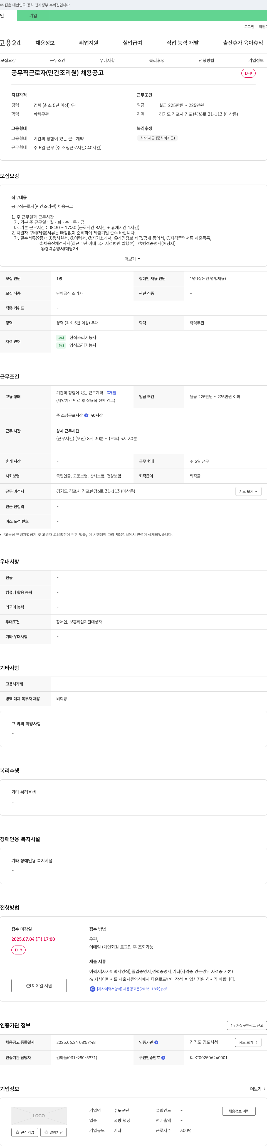
Task: Click the 수도군단 company name
Action: click(x=121, y=1110)
